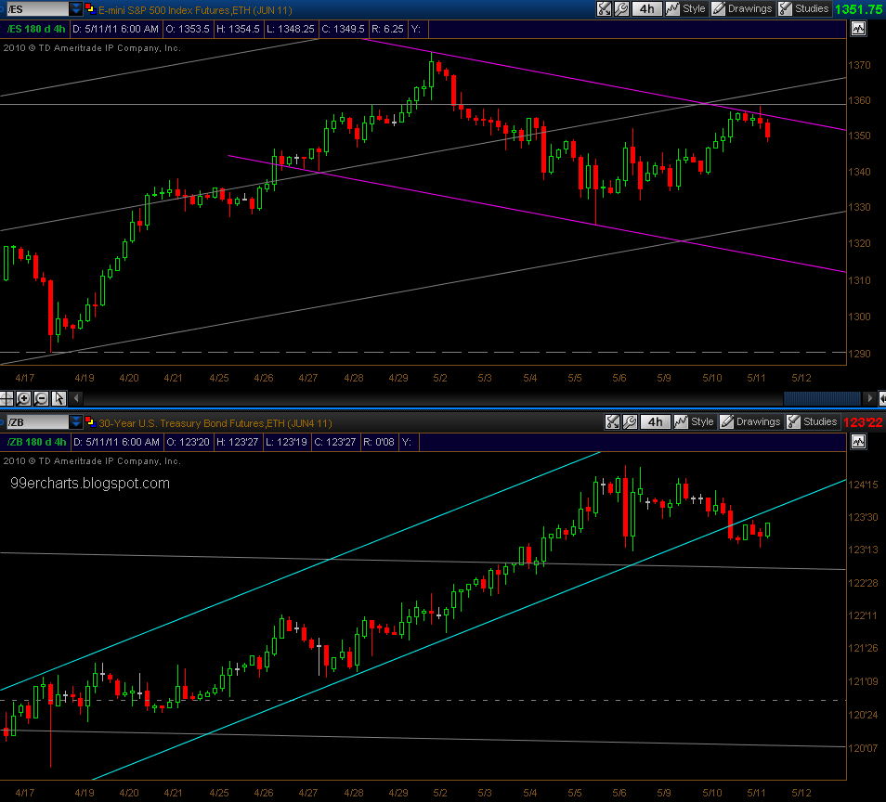
Task: Click the Studies button on the ZB chart
Action: [x=813, y=421]
